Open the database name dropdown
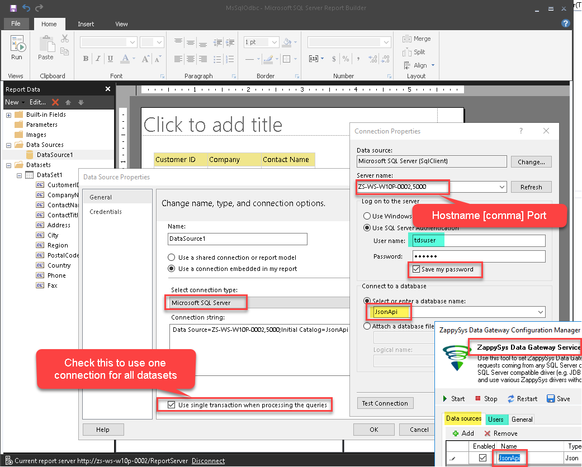 tap(541, 312)
